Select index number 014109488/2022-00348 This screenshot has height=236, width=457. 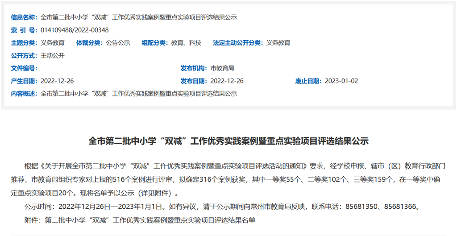(x=75, y=30)
